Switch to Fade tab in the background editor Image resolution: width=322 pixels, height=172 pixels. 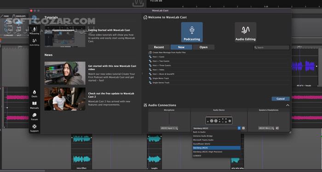(x=5, y=16)
